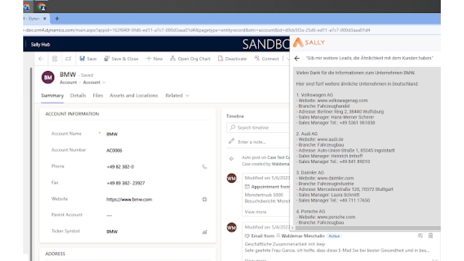Close the Dynamics browser tab
464x261 pixels.
click(45, 19)
